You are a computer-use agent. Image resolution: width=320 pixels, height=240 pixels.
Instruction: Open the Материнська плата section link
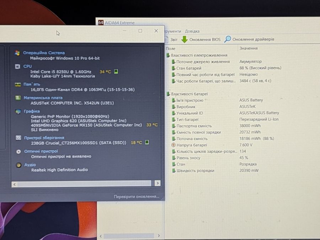click(x=43, y=98)
